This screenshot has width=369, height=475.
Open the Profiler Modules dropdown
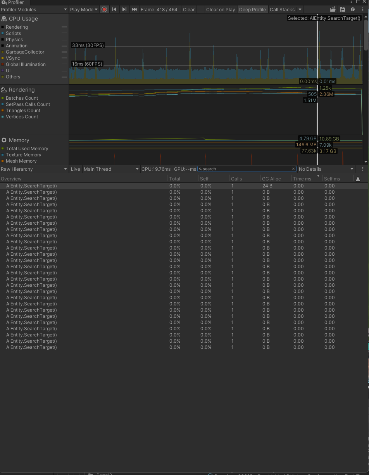click(x=34, y=9)
